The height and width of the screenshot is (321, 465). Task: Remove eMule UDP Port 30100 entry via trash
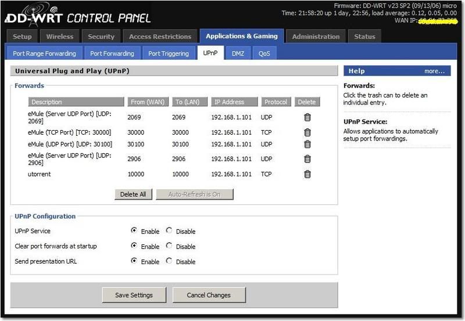[x=307, y=144]
